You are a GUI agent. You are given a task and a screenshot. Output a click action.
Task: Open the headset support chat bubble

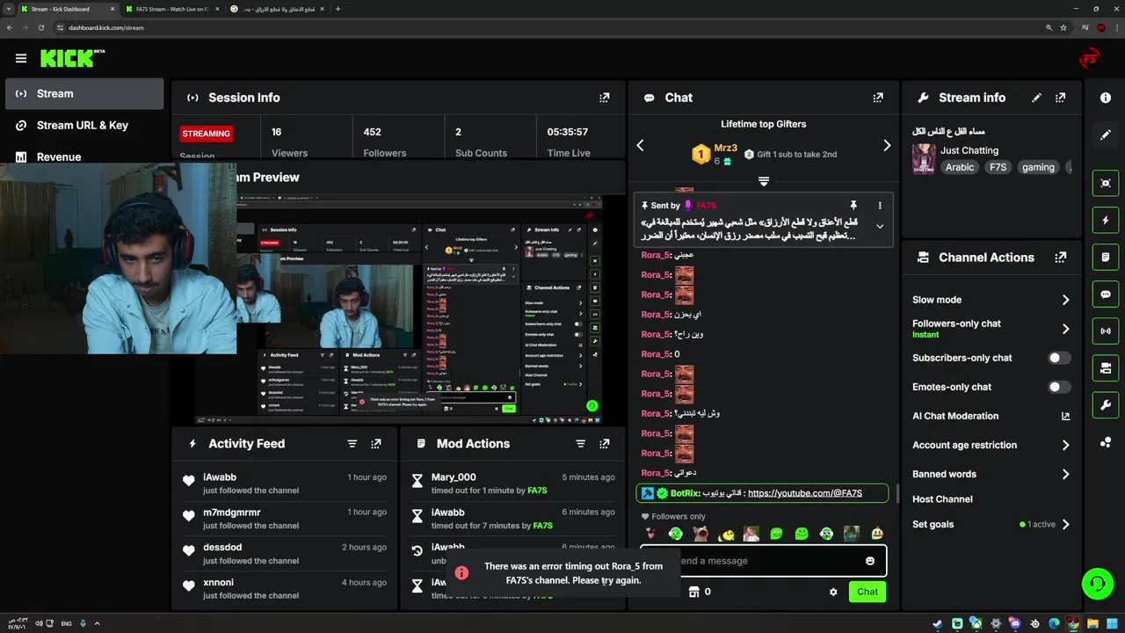click(1097, 583)
